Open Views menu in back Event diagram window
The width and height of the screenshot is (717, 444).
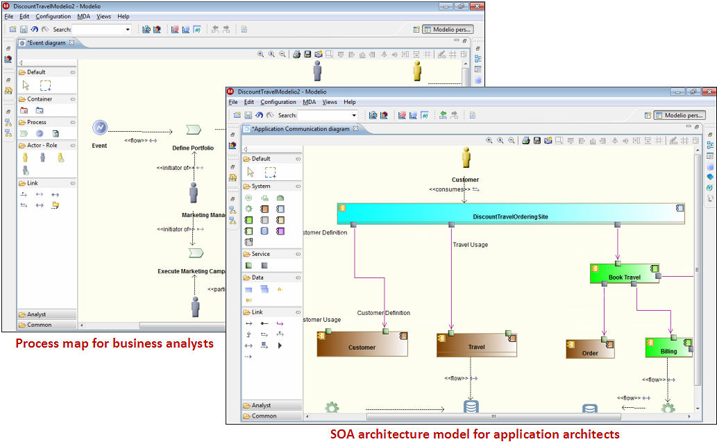point(104,17)
